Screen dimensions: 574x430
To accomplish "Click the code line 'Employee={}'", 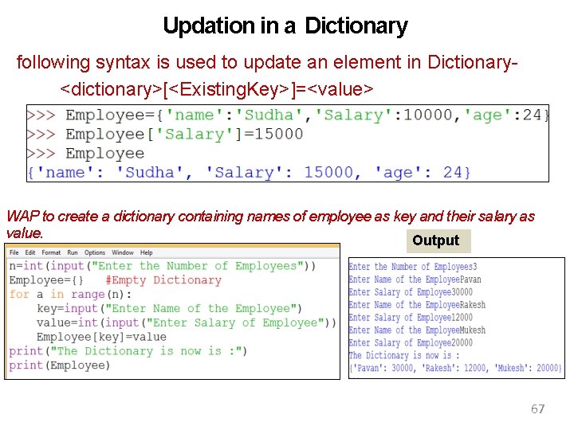I will click(46, 280).
